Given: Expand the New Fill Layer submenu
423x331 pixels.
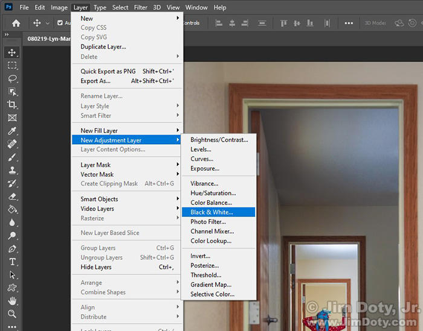Looking at the screenshot, I should pos(127,130).
